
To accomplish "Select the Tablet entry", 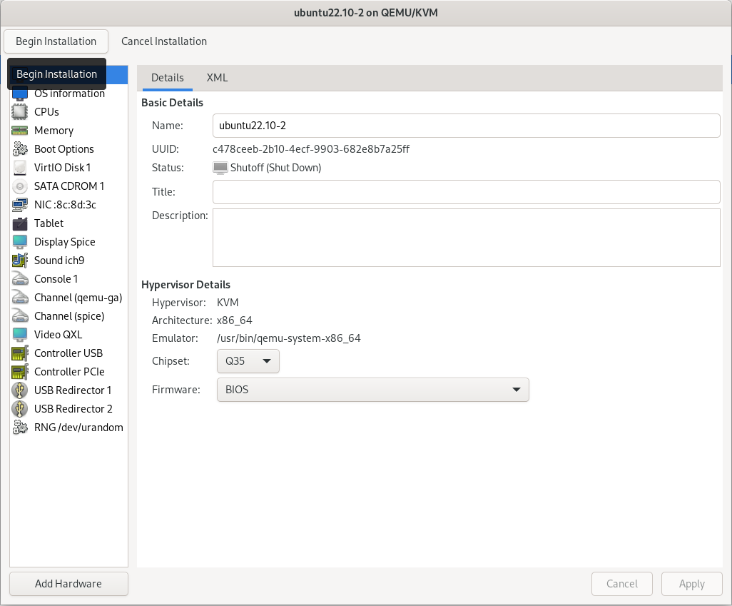I will pos(68,223).
